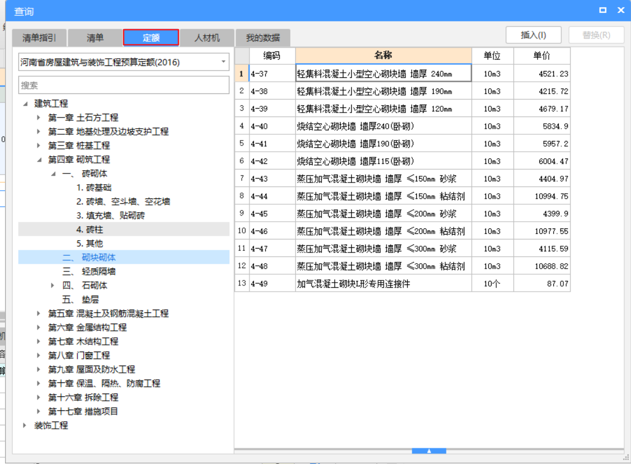Screen dimensions: 631x464
Task: Expand the 四、石砌体 node arrow
Action: pyautogui.click(x=53, y=285)
